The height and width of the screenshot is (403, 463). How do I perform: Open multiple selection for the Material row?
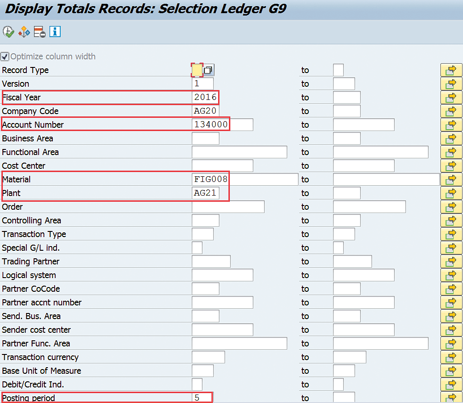tap(451, 180)
